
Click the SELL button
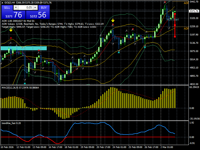coord(7,8)
